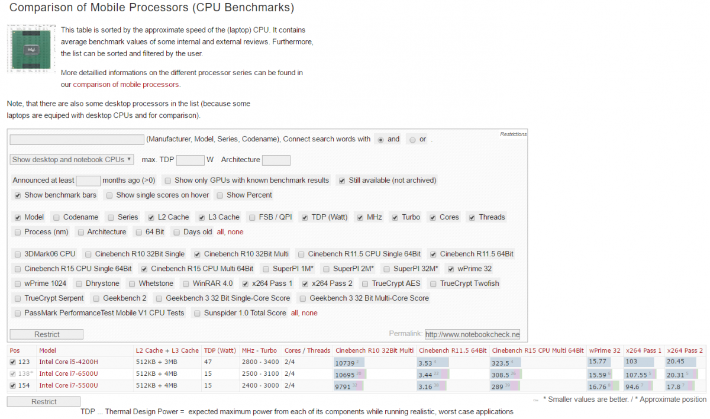This screenshot has width=710, height=419.
Task: Click Restrict button inside filter box
Action: tap(47, 334)
